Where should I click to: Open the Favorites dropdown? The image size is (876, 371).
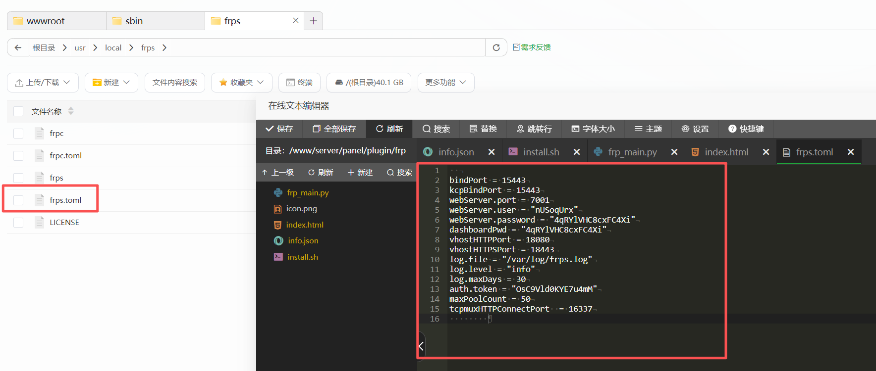pyautogui.click(x=241, y=83)
